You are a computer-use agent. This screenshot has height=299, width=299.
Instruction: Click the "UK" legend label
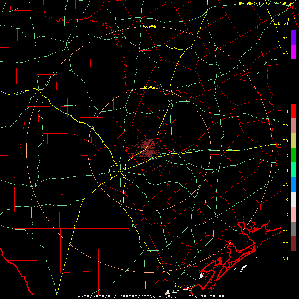[x=285, y=52]
